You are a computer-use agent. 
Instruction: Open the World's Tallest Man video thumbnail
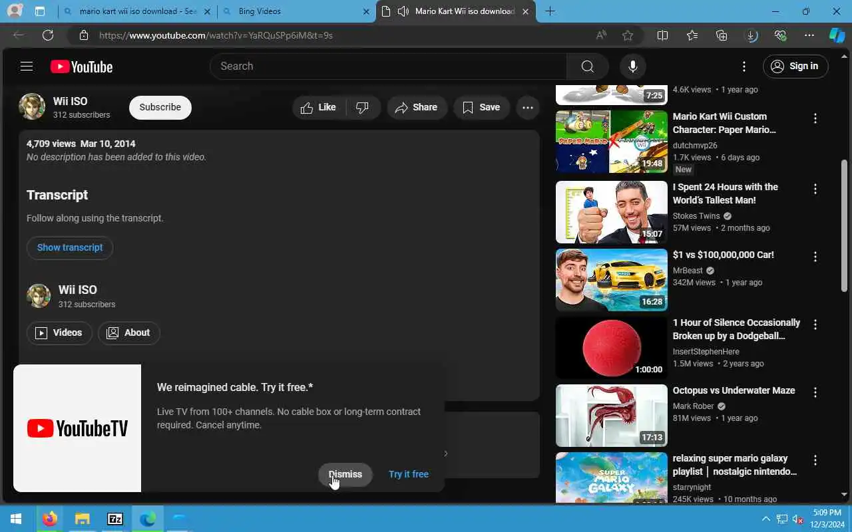point(612,212)
